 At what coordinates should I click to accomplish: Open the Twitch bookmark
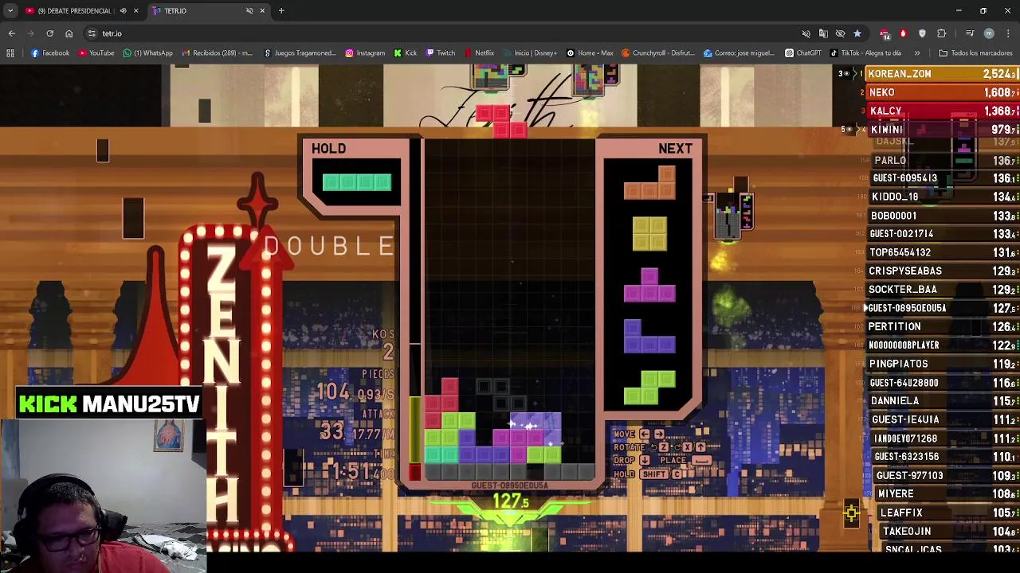pos(441,53)
